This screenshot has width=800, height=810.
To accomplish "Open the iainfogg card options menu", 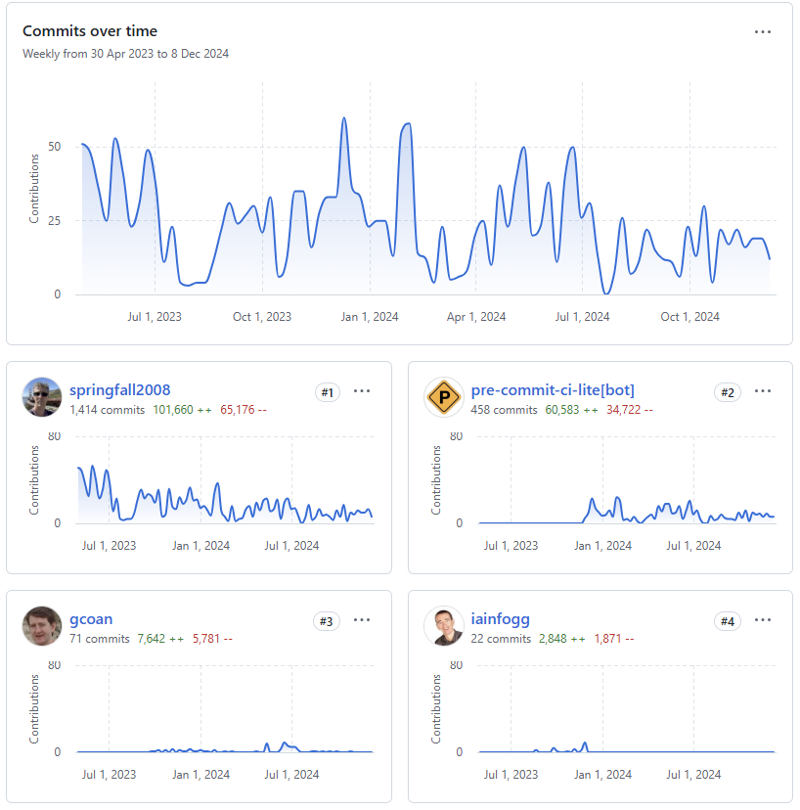I will 762,620.
